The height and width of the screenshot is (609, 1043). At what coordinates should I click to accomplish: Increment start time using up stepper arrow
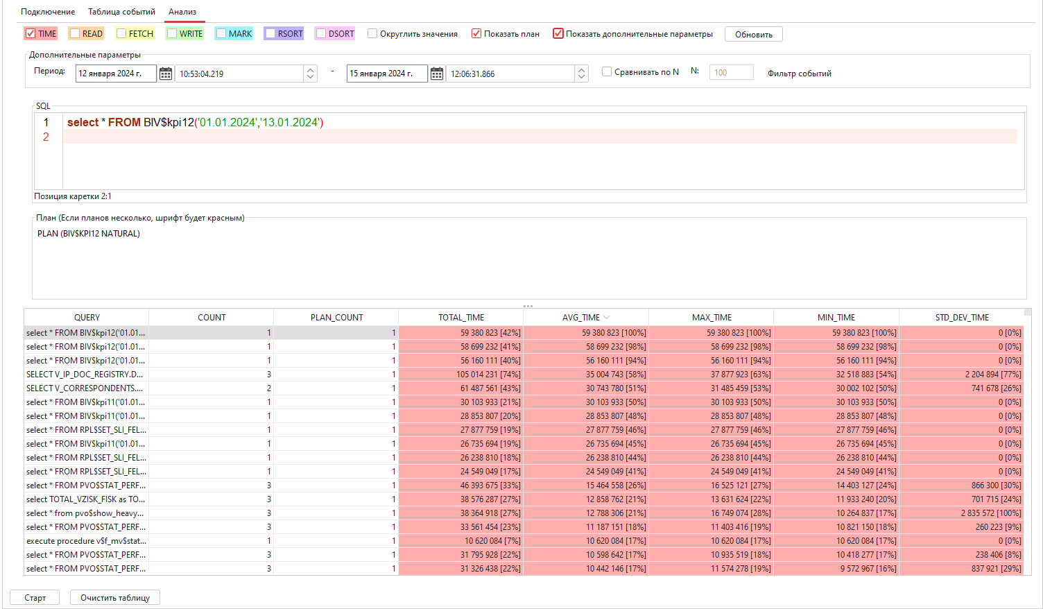click(310, 69)
